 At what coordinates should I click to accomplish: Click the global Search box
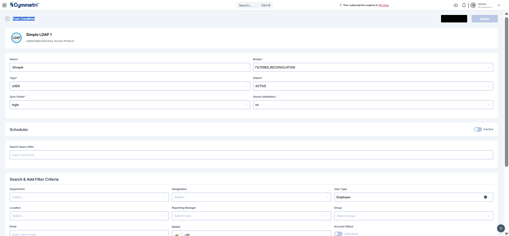[255, 5]
